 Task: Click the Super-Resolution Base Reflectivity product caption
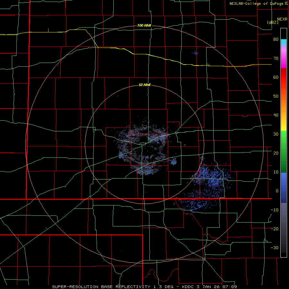tap(144, 287)
